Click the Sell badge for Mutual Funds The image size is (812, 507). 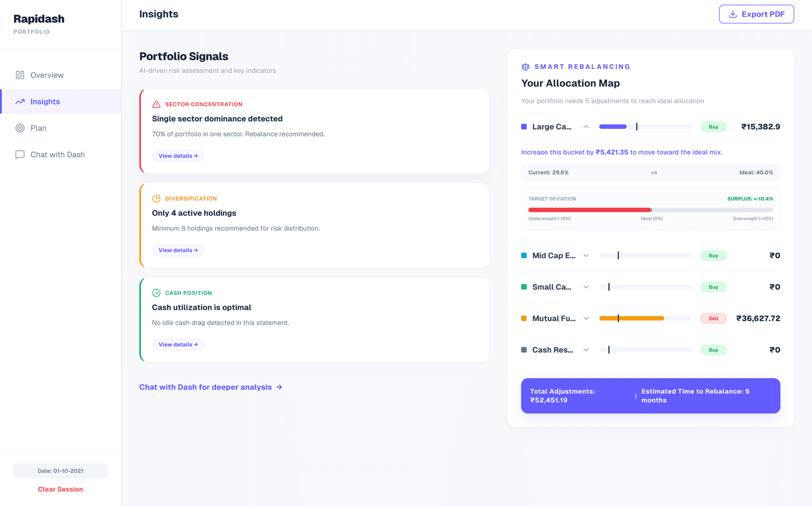(713, 318)
